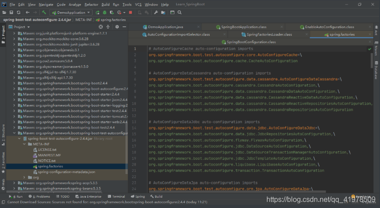Click the editor vertical scrollbar

372,60
